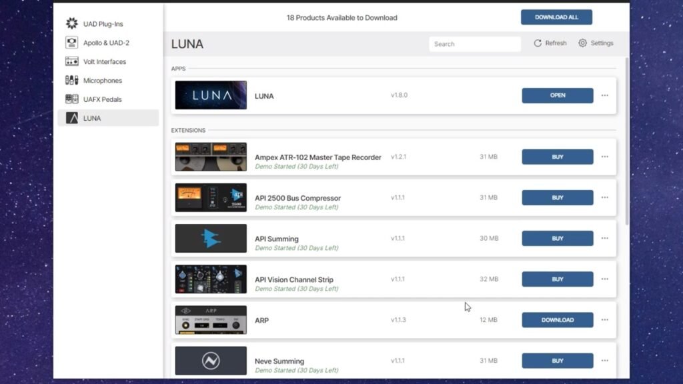Click the Ampex v1.2.1 version text
The height and width of the screenshot is (384, 683).
[398, 157]
